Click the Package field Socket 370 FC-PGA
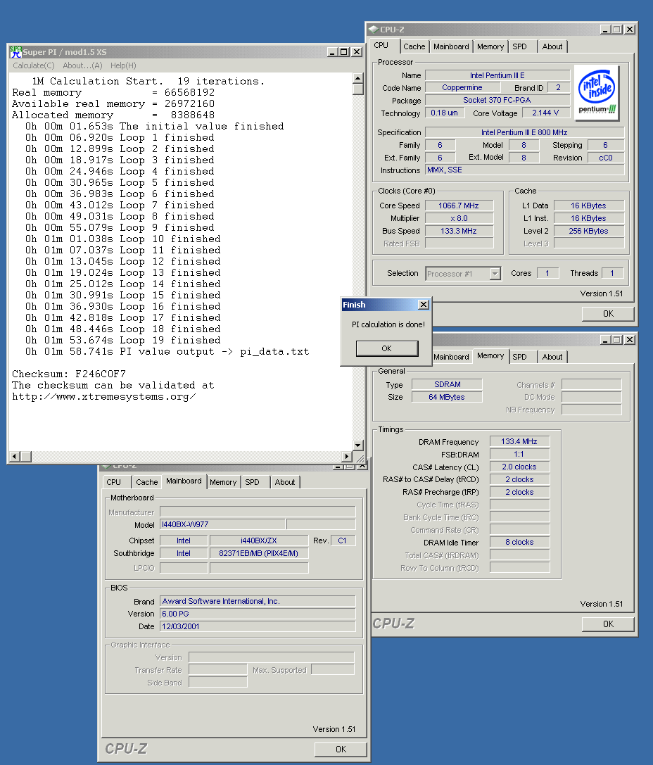 [497, 100]
